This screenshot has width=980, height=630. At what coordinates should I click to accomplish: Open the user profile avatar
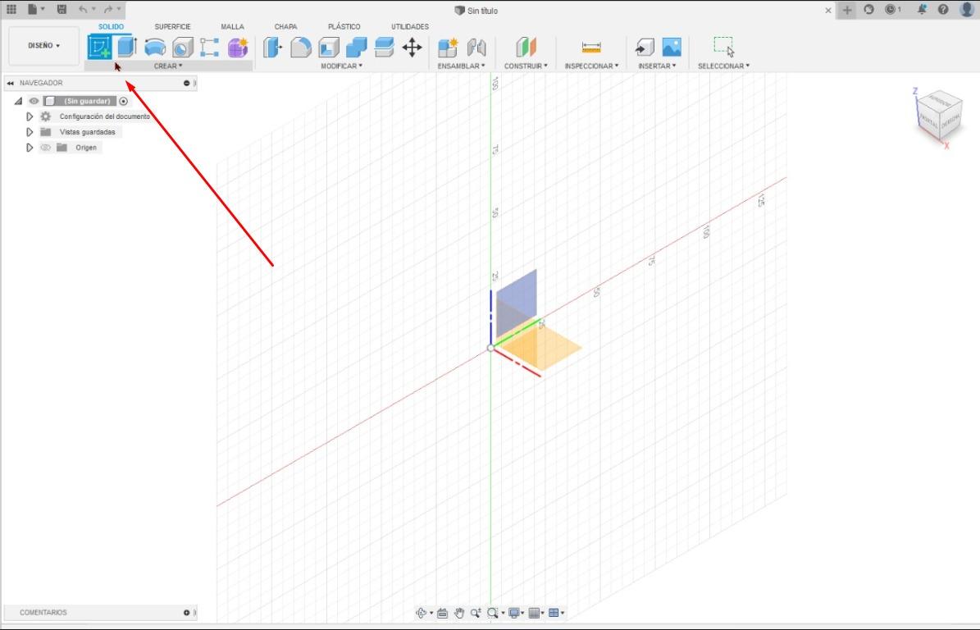(x=967, y=9)
